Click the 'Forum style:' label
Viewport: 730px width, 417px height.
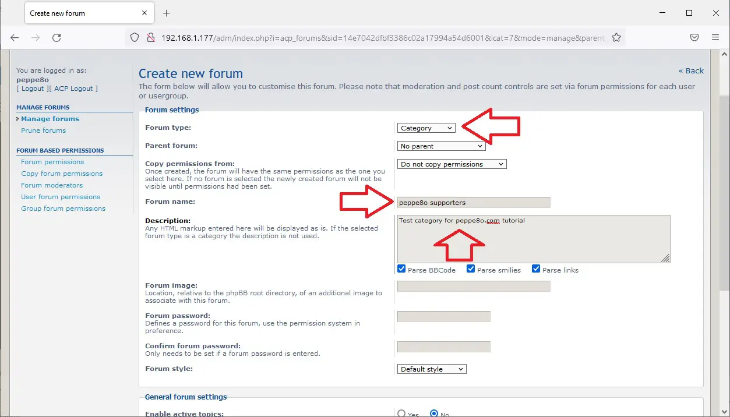[169, 369]
